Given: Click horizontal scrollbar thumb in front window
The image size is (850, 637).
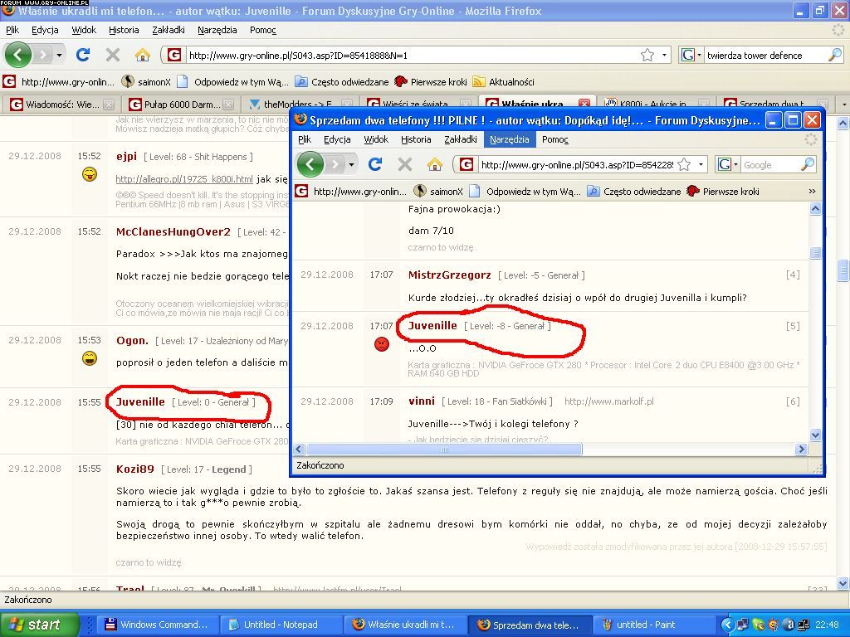Looking at the screenshot, I should (x=445, y=449).
